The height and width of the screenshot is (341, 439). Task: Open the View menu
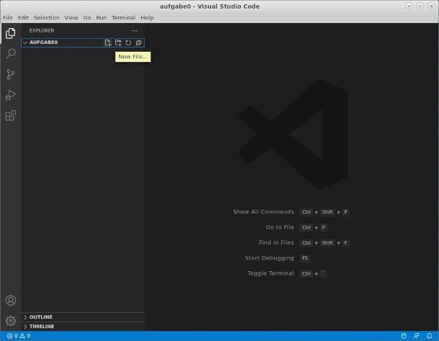coord(71,18)
